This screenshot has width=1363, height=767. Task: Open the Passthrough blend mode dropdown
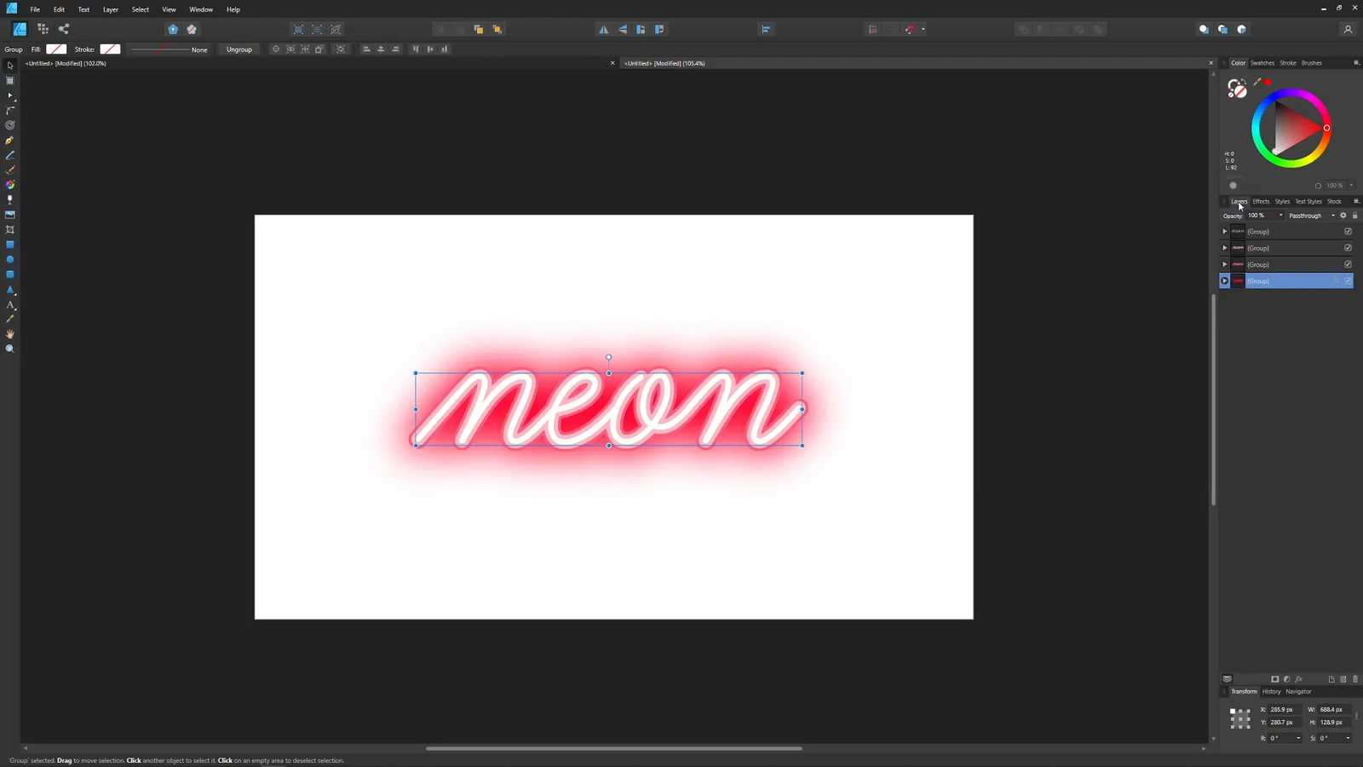pyautogui.click(x=1332, y=216)
